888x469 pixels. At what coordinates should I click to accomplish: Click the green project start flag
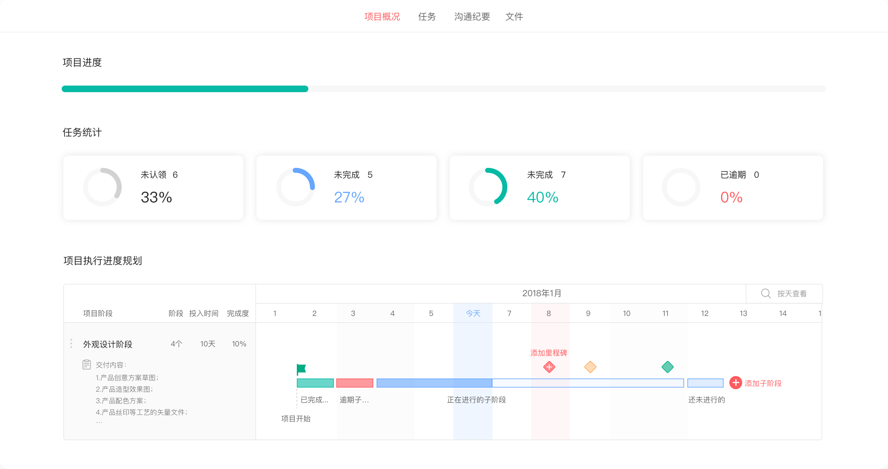(x=301, y=369)
